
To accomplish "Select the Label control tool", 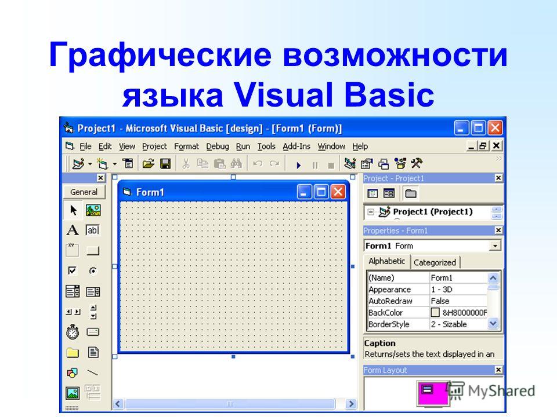I will (73, 230).
